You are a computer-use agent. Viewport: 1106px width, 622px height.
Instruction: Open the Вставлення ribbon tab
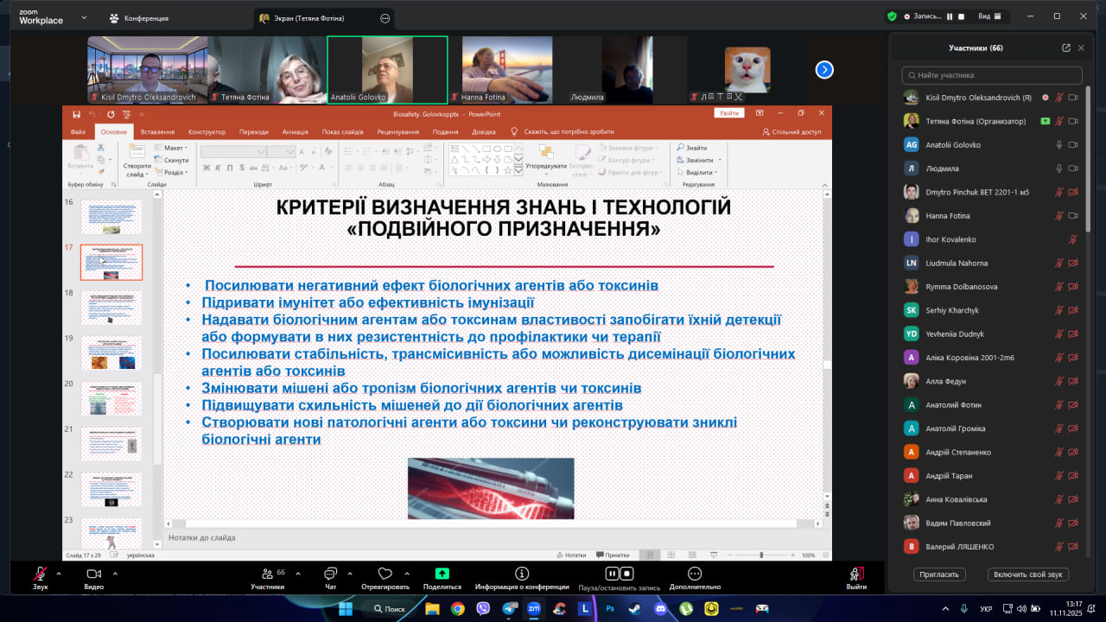(x=157, y=132)
